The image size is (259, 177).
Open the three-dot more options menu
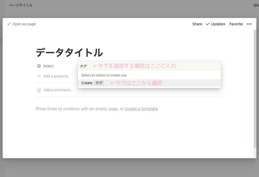point(249,24)
